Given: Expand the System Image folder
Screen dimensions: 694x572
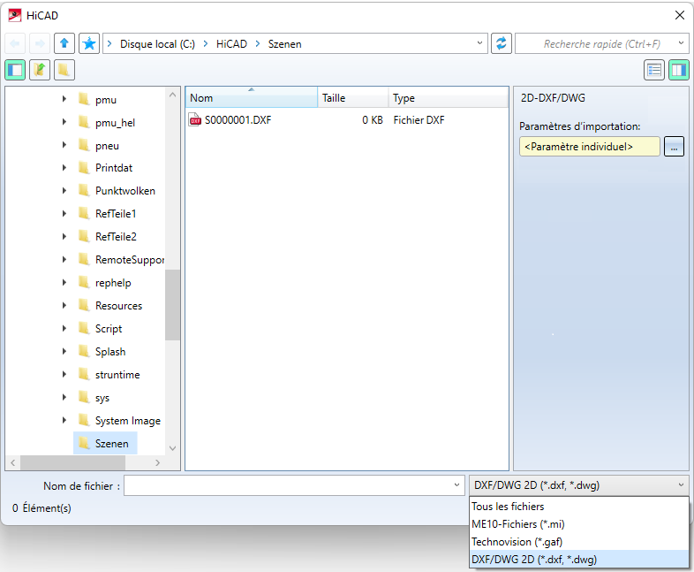Looking at the screenshot, I should coord(64,421).
